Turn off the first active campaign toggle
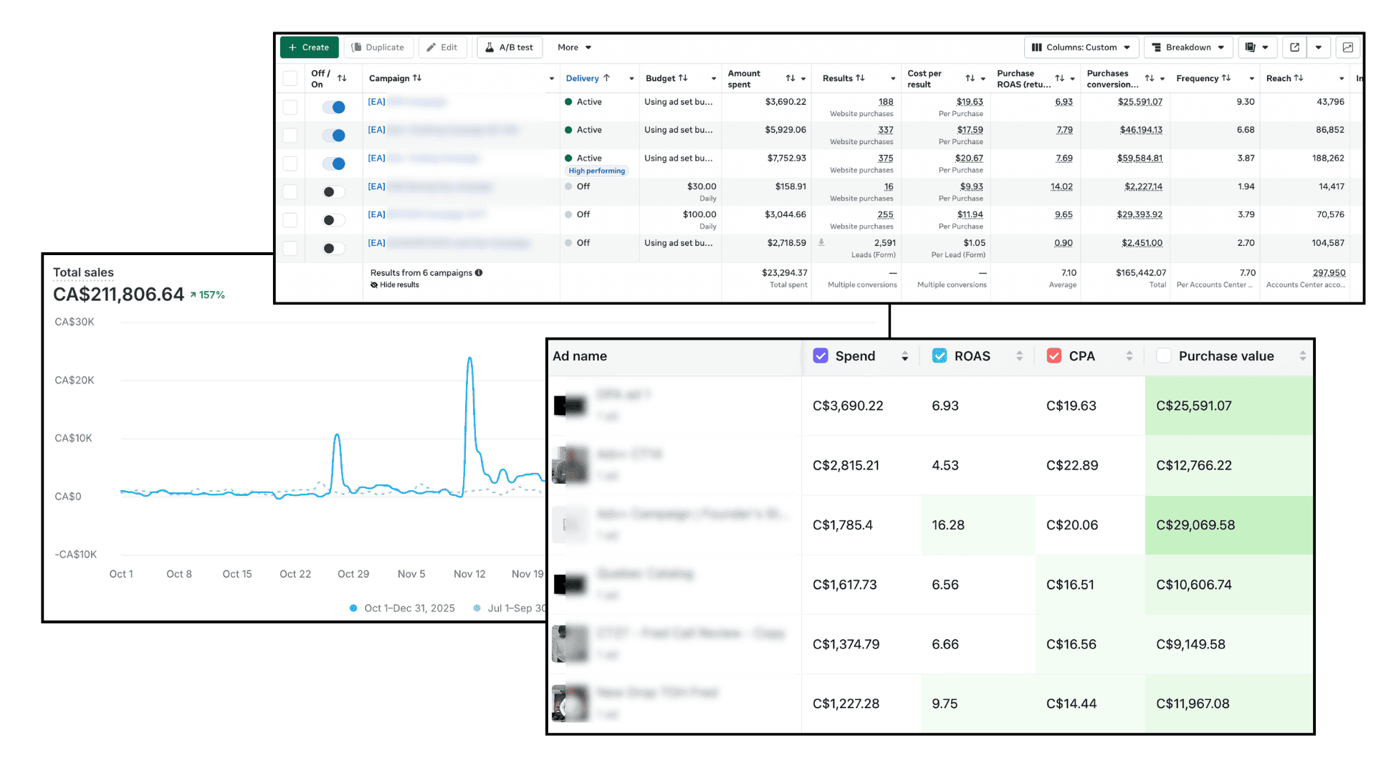Image resolution: width=1376 pixels, height=774 pixels. point(334,107)
